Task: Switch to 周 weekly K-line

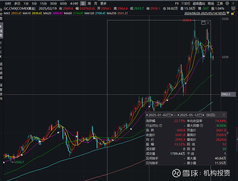Action: pyautogui.click(x=89, y=3)
